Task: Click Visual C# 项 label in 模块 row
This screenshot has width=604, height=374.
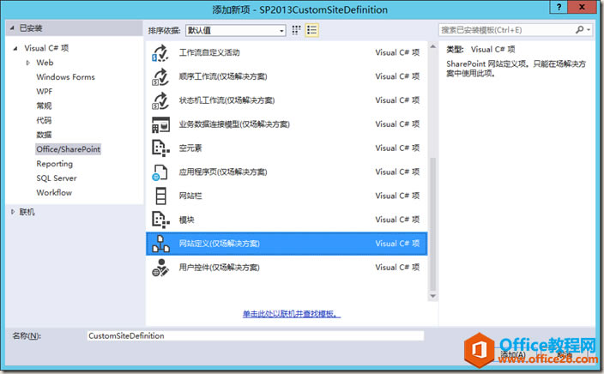Action: click(x=397, y=220)
